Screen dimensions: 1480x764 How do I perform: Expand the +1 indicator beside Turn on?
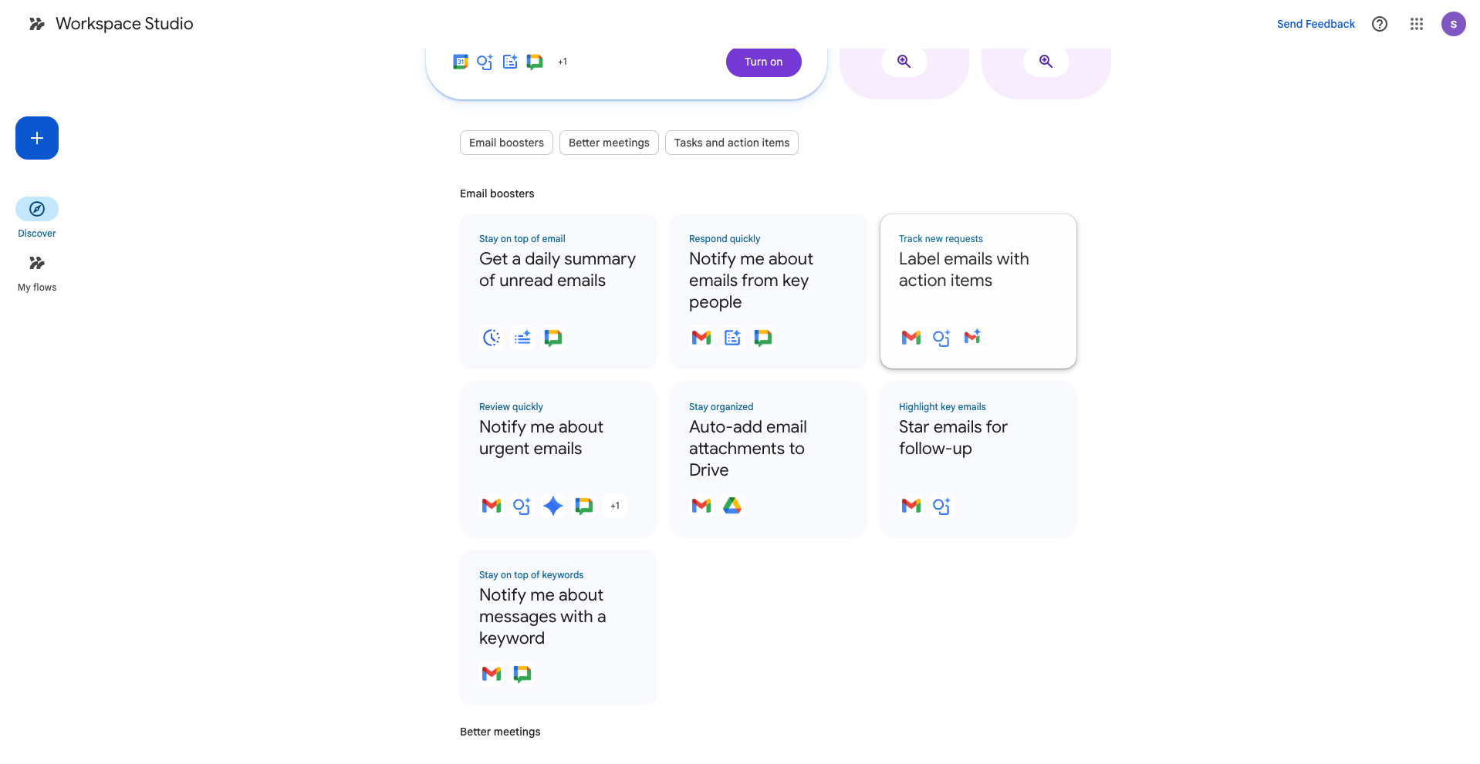point(563,62)
